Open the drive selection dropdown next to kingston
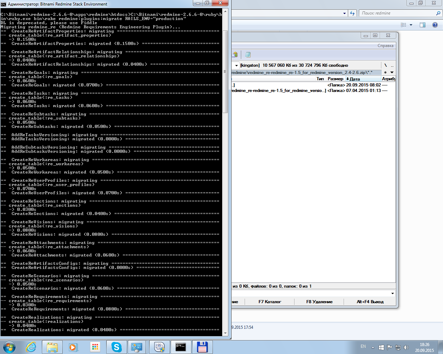443x354 pixels. pyautogui.click(x=237, y=65)
